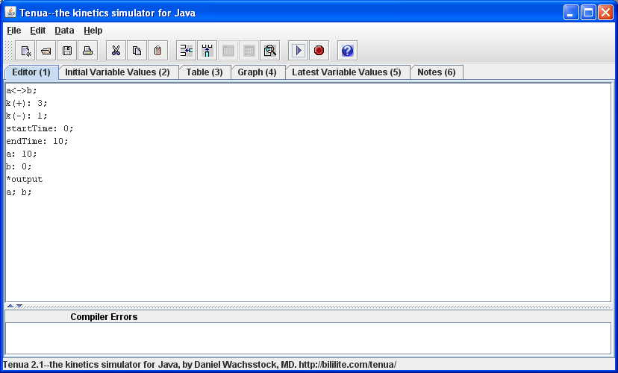Click the toolbar drag handle grip

[8, 51]
